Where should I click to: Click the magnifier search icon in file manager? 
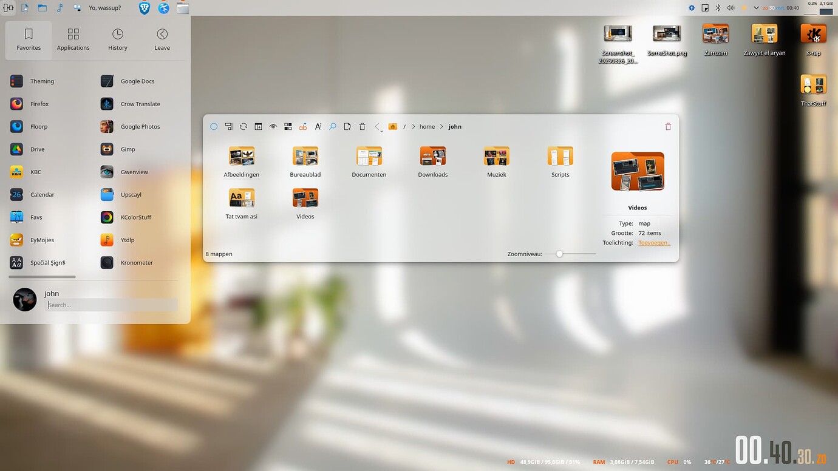333,126
